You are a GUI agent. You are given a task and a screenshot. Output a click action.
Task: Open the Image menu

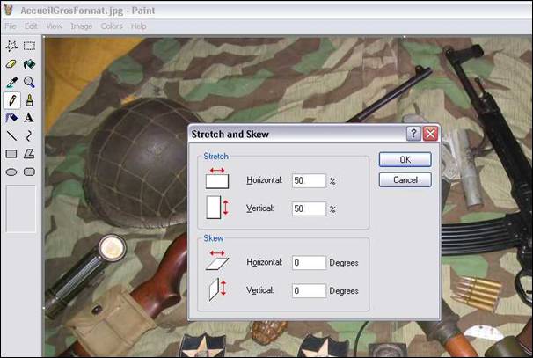click(82, 26)
